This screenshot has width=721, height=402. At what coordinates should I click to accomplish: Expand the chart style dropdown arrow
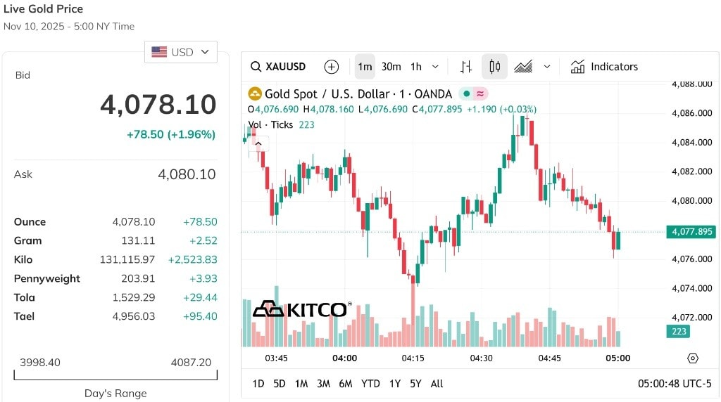point(546,67)
